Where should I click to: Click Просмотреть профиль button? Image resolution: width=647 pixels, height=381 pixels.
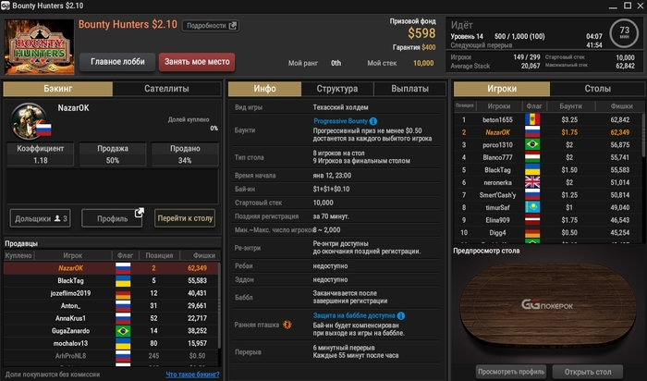click(511, 372)
